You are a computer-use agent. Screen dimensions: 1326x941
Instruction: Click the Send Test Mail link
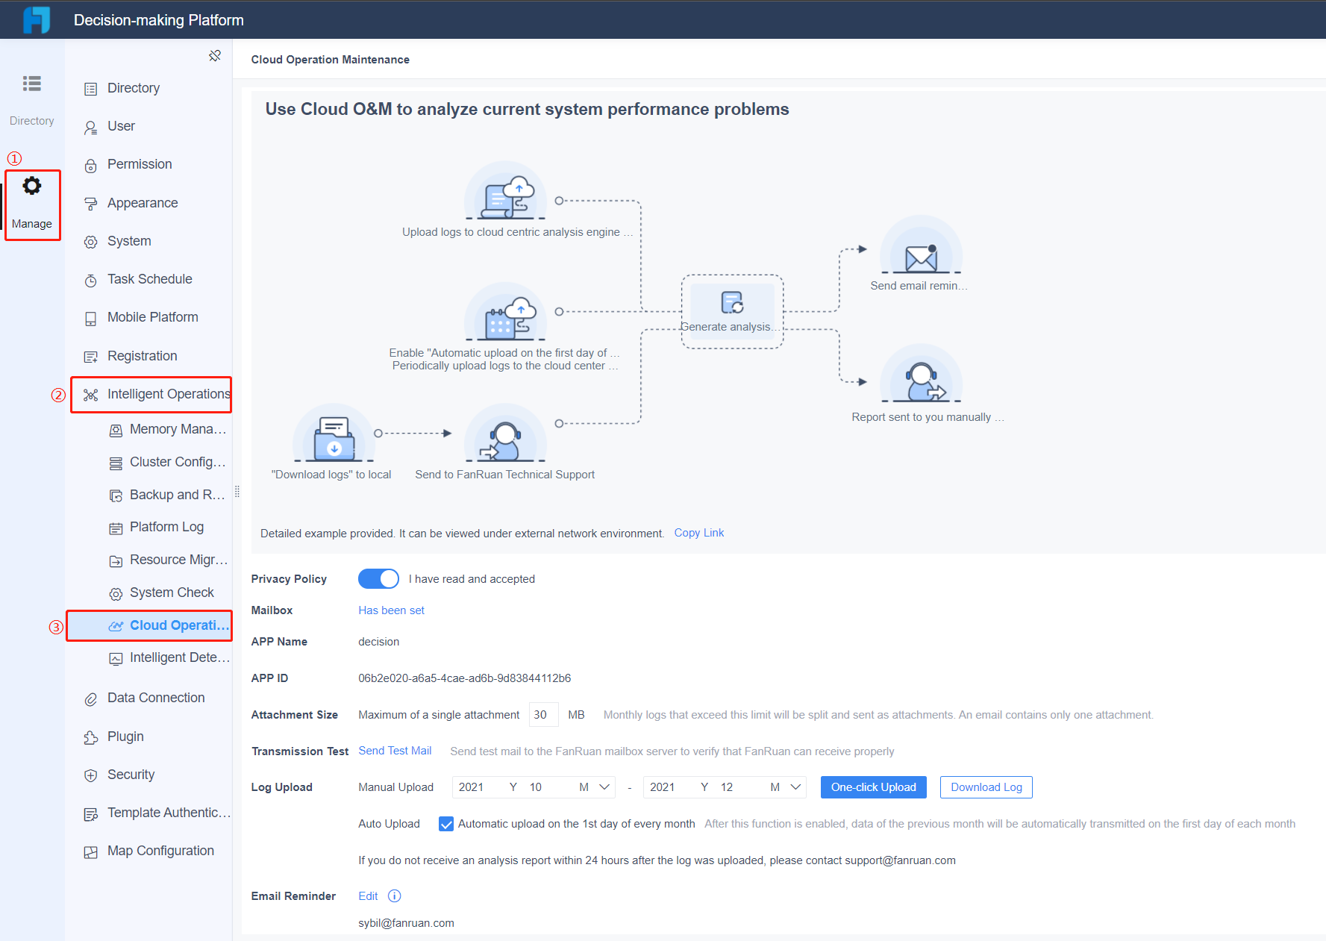(x=395, y=751)
